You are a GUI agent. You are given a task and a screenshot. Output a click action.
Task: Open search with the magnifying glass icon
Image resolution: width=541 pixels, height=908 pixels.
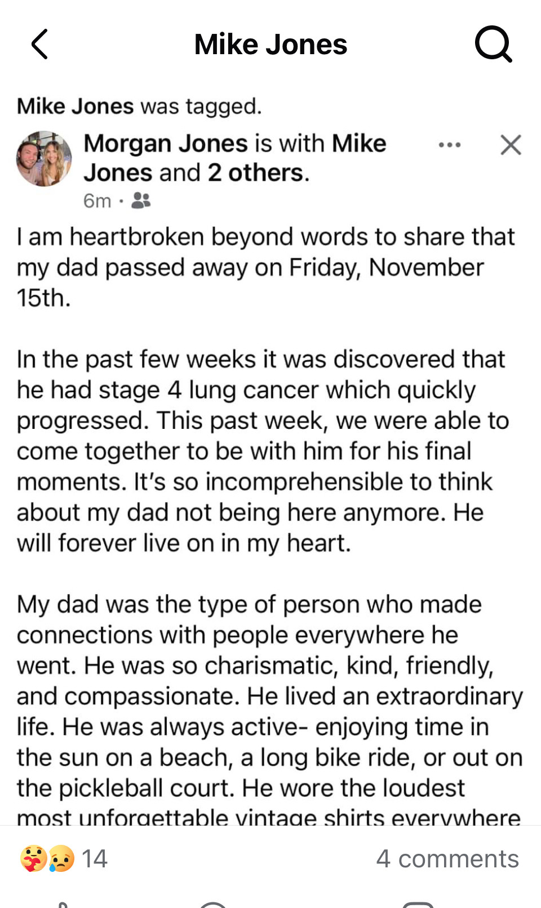click(493, 43)
